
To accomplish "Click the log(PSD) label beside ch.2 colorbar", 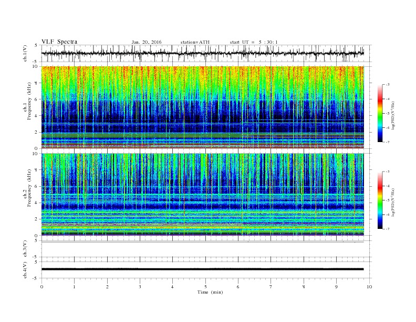I will click(x=393, y=202).
